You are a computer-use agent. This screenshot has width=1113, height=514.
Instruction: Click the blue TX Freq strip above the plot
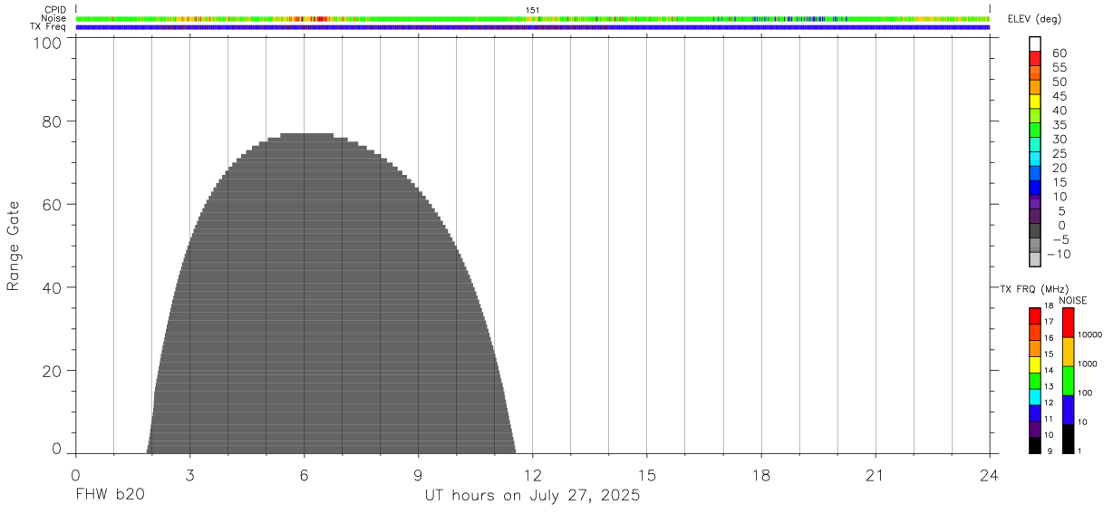(x=533, y=27)
